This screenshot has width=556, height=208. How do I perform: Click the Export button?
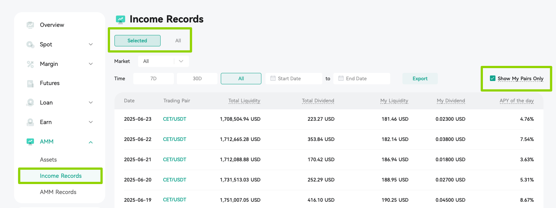[420, 79]
